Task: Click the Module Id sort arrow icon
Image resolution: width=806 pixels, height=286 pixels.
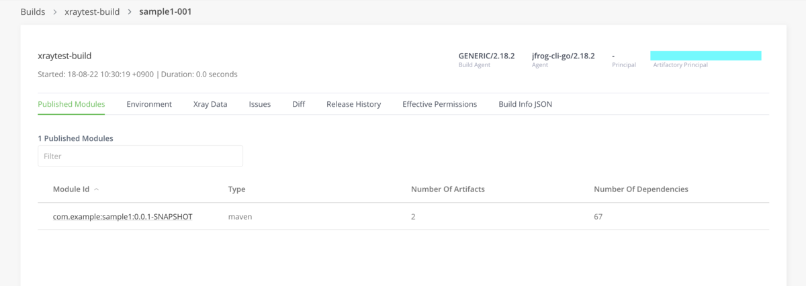Action: pyautogui.click(x=97, y=189)
